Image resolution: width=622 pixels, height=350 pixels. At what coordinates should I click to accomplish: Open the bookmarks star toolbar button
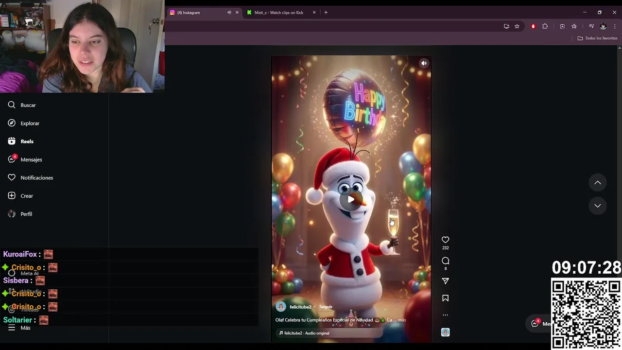[x=574, y=26]
